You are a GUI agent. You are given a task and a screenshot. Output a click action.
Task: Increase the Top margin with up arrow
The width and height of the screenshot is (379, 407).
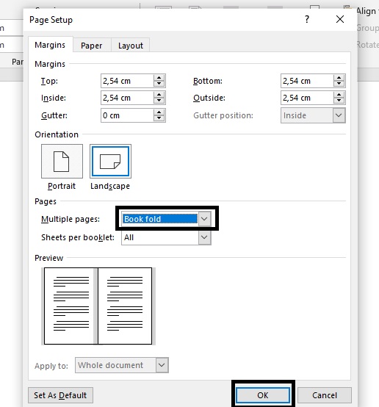pyautogui.click(x=159, y=78)
